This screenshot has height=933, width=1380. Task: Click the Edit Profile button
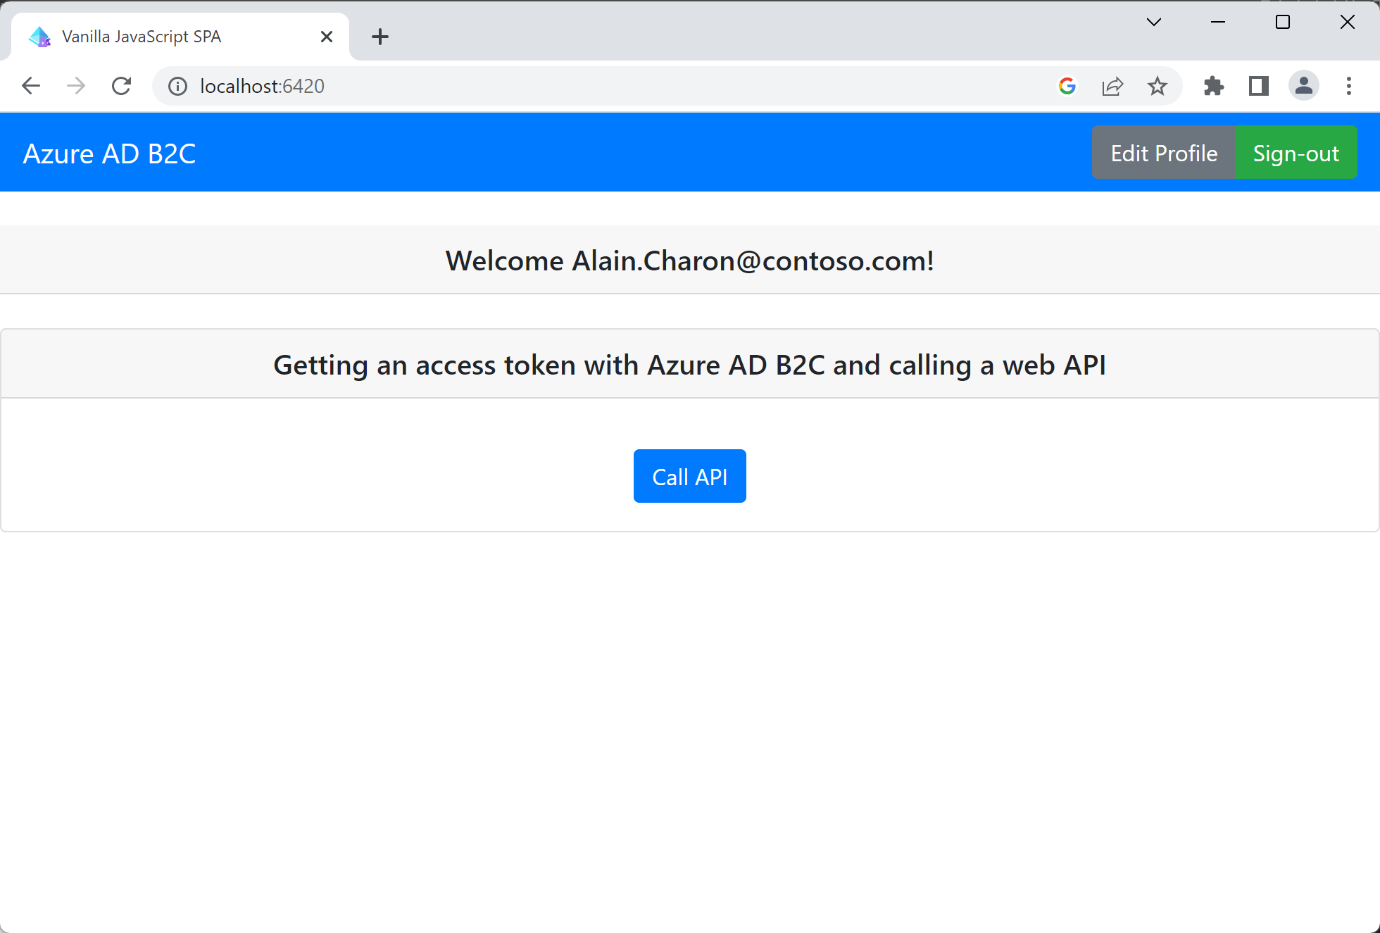pos(1164,153)
